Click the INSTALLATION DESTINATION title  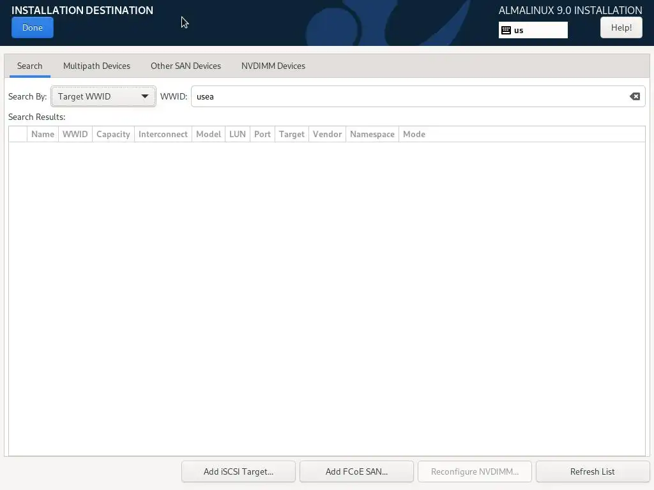pos(82,10)
